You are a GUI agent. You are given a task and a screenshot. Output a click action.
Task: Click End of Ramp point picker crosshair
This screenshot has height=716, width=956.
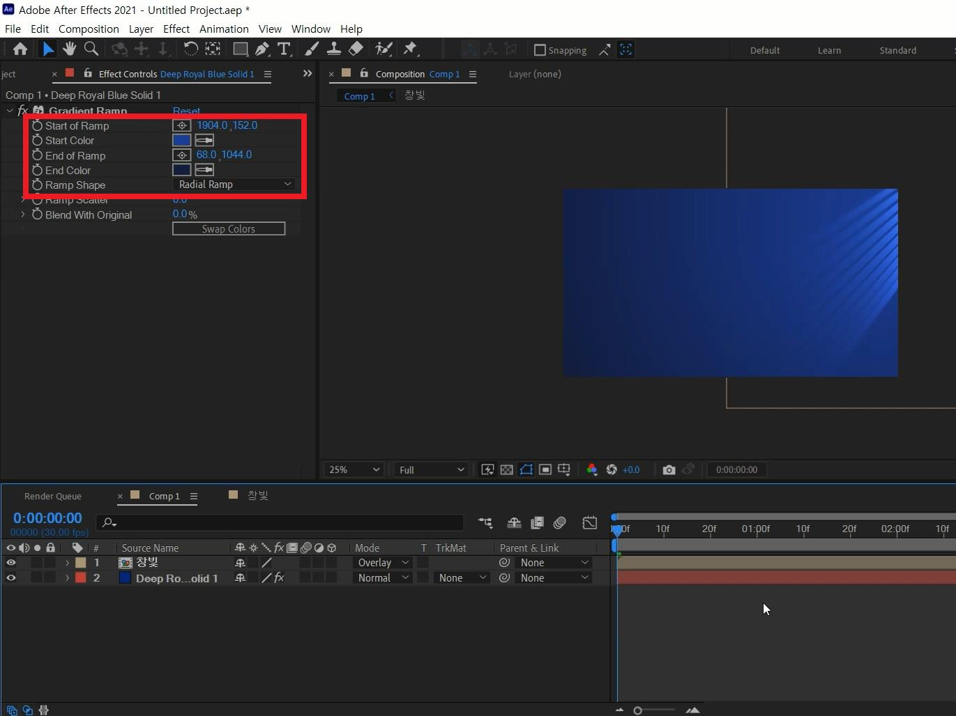[181, 155]
